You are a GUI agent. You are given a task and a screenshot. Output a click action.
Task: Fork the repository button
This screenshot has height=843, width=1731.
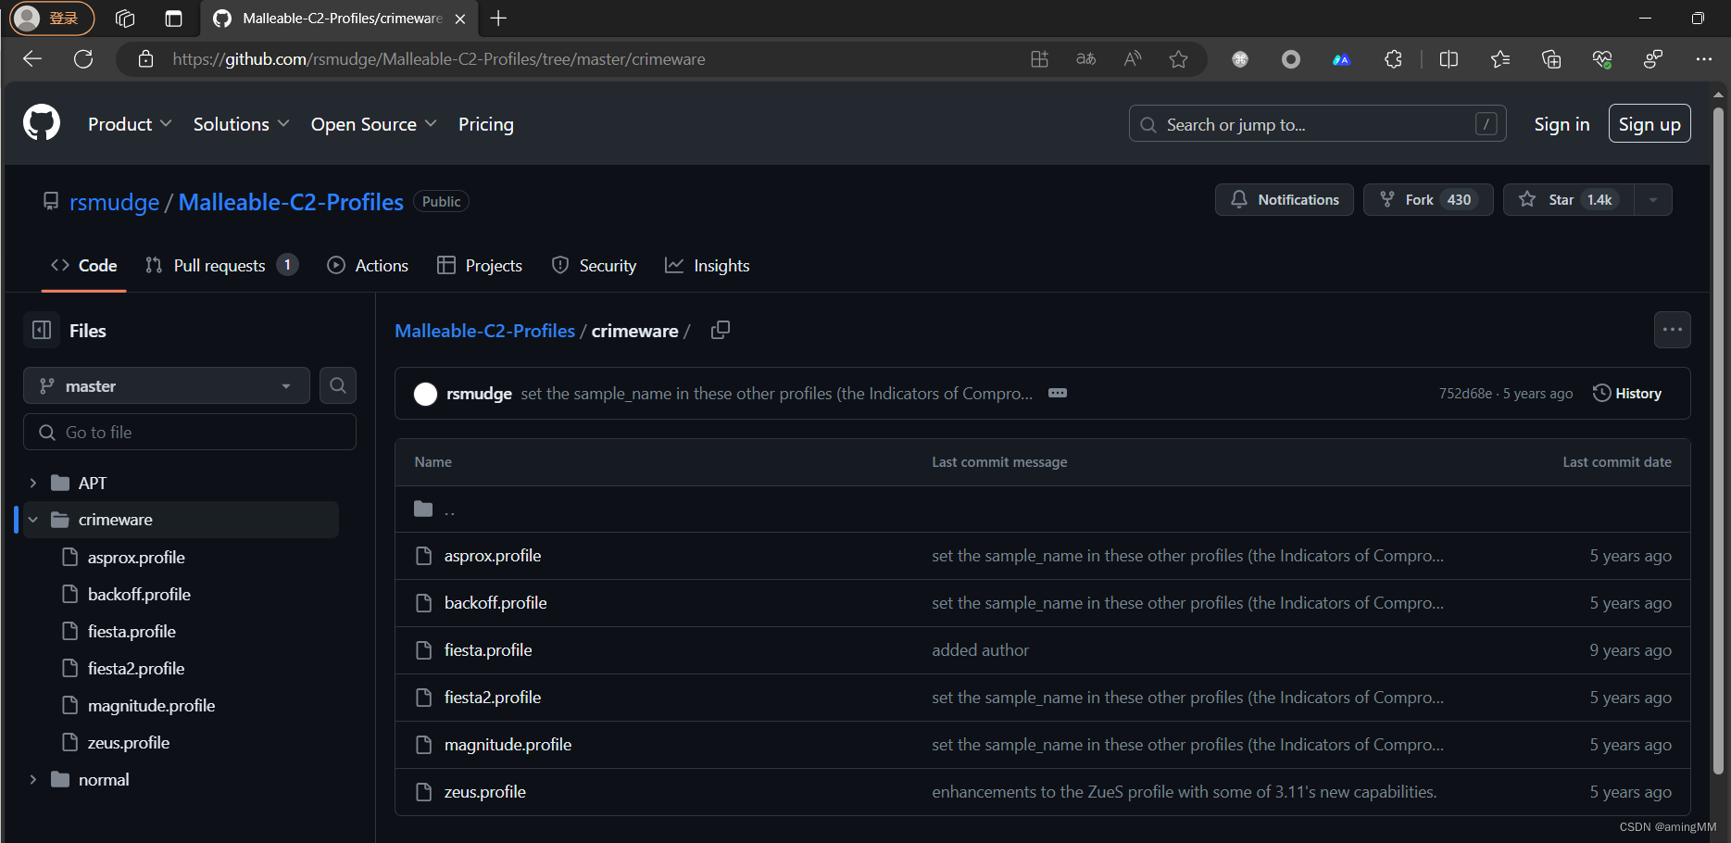coord(1427,200)
